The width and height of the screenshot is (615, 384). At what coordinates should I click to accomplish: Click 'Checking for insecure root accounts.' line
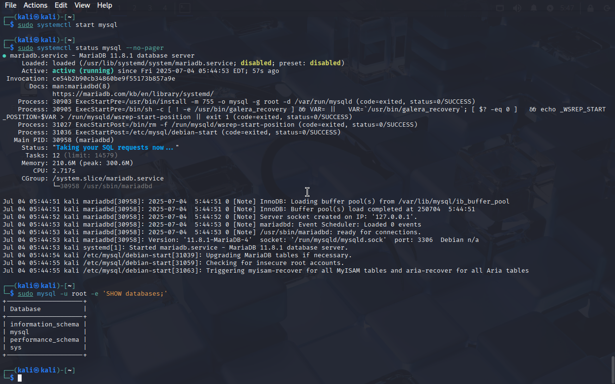pos(173,263)
